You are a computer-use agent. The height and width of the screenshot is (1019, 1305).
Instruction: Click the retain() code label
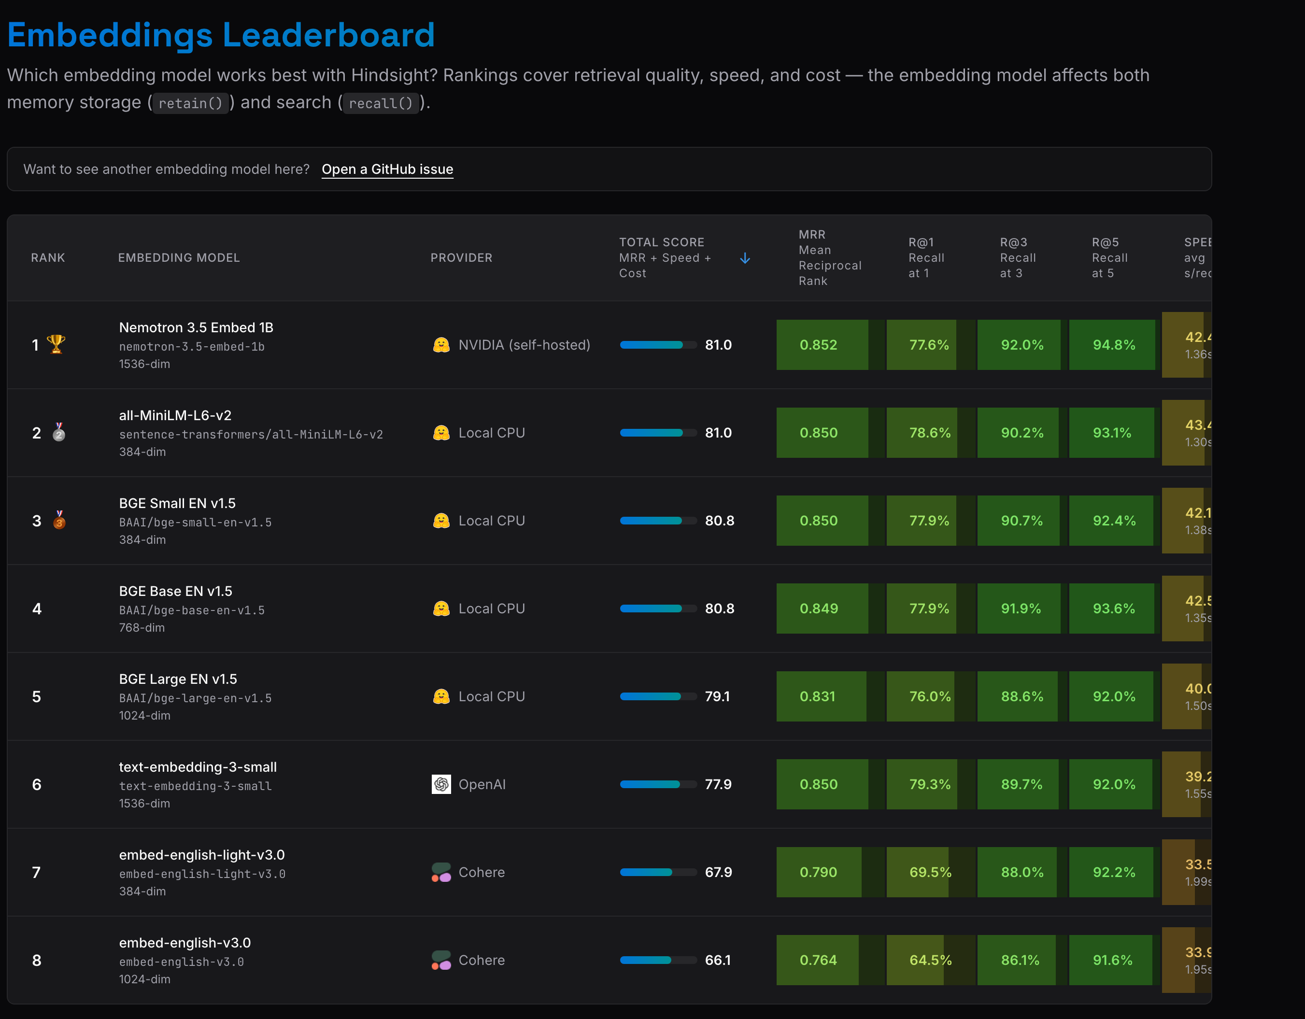(191, 103)
